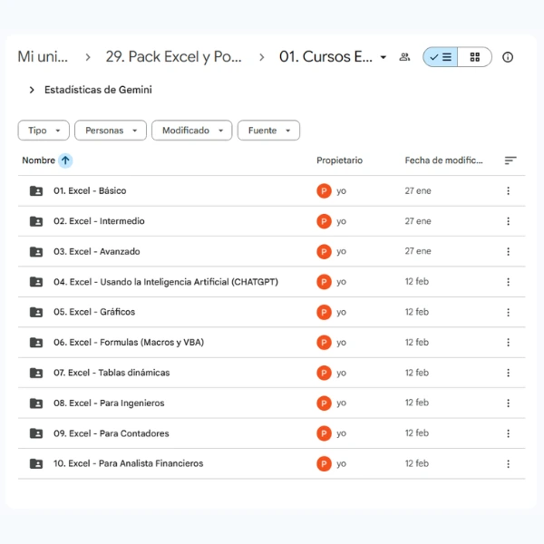Open more actions for 03. Excel - Avanzado
Screen dimensions: 544x544
click(509, 251)
